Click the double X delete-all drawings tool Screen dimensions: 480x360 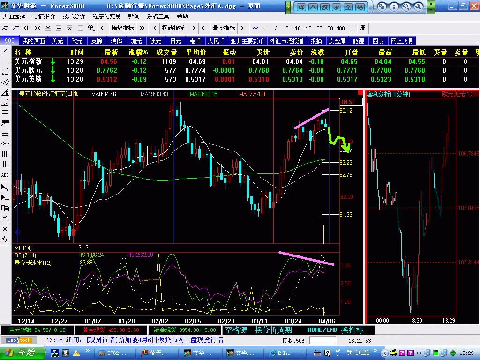coord(5,240)
